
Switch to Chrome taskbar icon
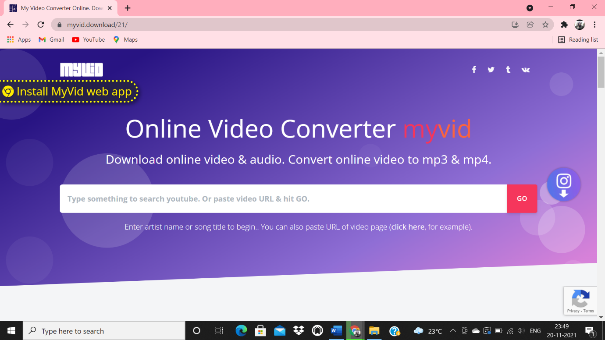pyautogui.click(x=356, y=331)
